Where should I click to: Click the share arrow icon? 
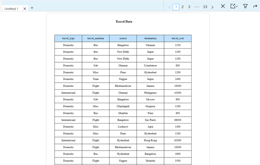(255, 6)
